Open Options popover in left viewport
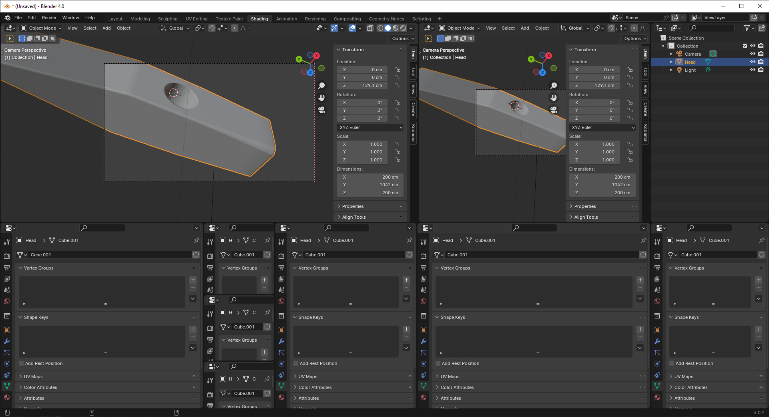Screen dimensions: 769x417 tap(403, 38)
